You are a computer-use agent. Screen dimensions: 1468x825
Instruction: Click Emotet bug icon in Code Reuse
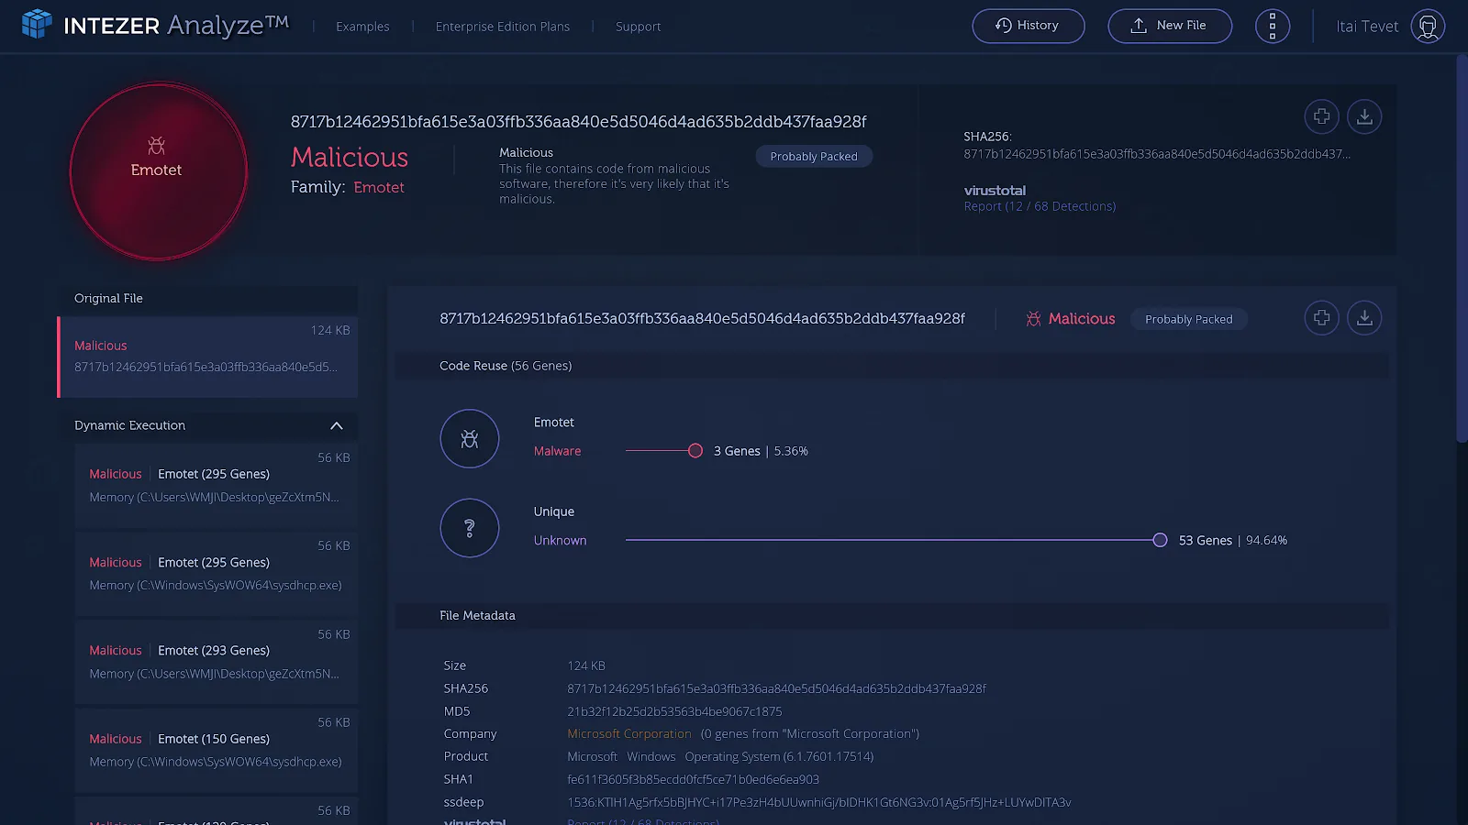coord(470,438)
